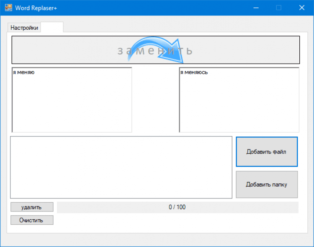Click the удалить button
The image size is (314, 247).
[x=32, y=207]
